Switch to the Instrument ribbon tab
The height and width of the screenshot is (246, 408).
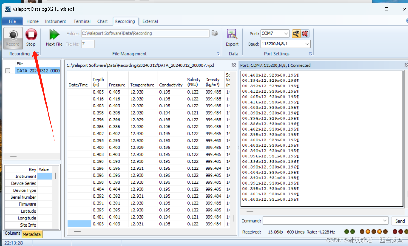tap(56, 21)
